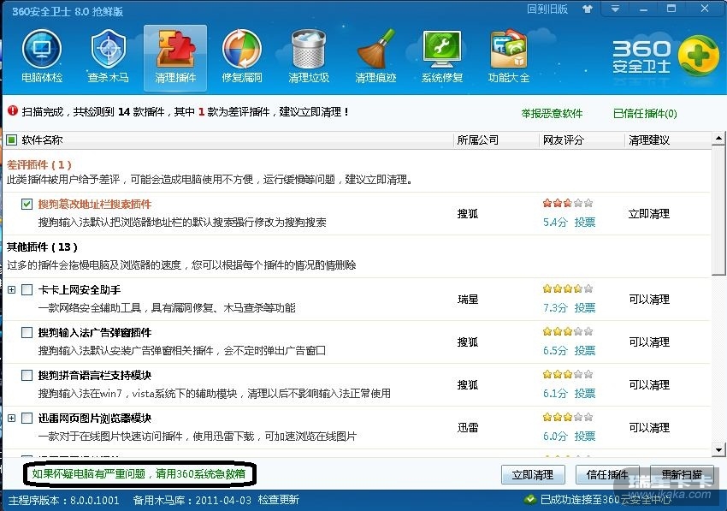Click the 重新扫描 button

point(682,474)
